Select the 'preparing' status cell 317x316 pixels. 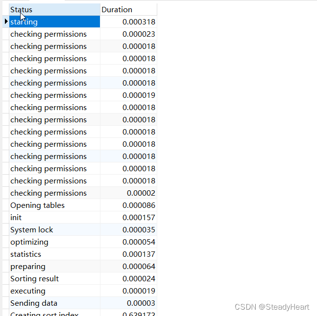coord(54,266)
